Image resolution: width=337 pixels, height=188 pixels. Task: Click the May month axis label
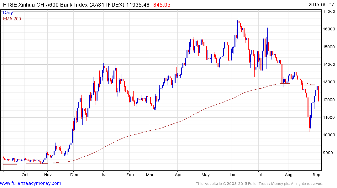click(x=205, y=175)
